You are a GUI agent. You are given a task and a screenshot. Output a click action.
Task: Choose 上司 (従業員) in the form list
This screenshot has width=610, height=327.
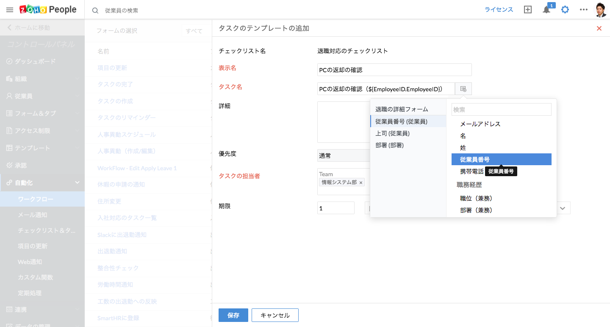click(x=392, y=134)
